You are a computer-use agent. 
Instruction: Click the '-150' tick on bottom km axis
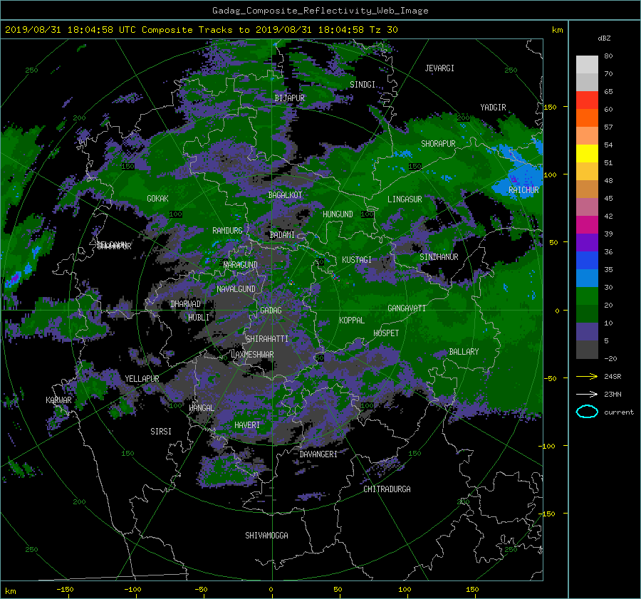[65, 590]
